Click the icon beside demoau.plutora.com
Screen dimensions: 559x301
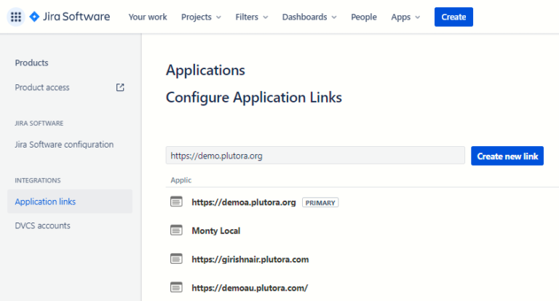(x=176, y=287)
